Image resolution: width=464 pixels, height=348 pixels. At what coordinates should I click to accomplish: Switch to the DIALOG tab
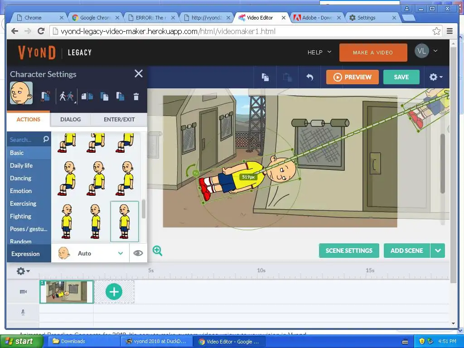tap(70, 120)
